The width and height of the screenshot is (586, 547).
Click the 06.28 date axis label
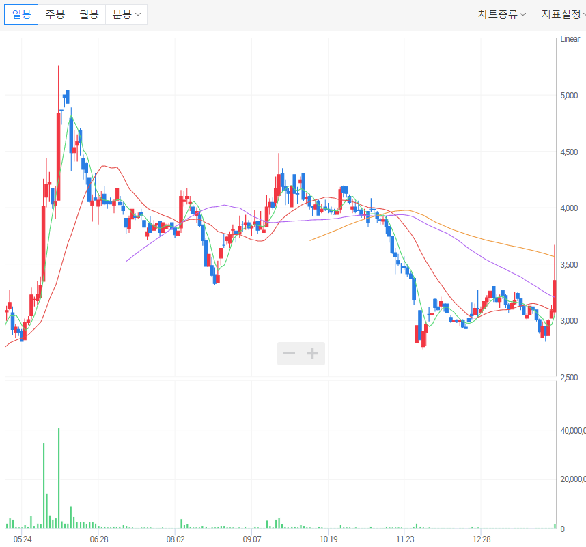coord(99,539)
